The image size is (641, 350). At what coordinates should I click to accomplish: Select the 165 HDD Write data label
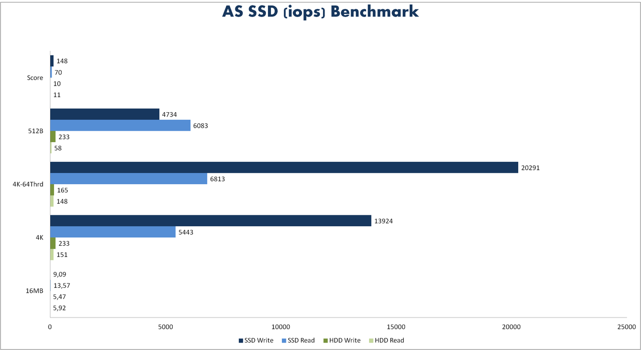point(63,190)
